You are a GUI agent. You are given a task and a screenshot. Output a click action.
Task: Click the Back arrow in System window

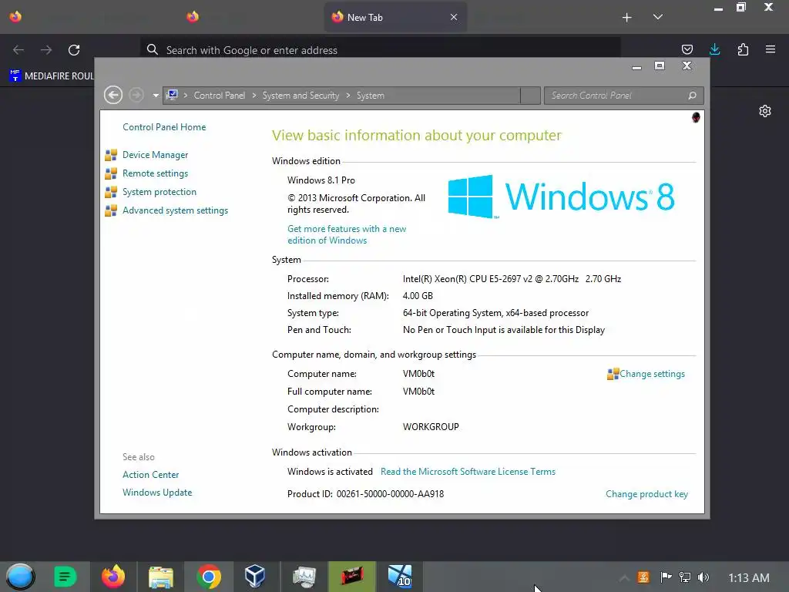tap(113, 95)
